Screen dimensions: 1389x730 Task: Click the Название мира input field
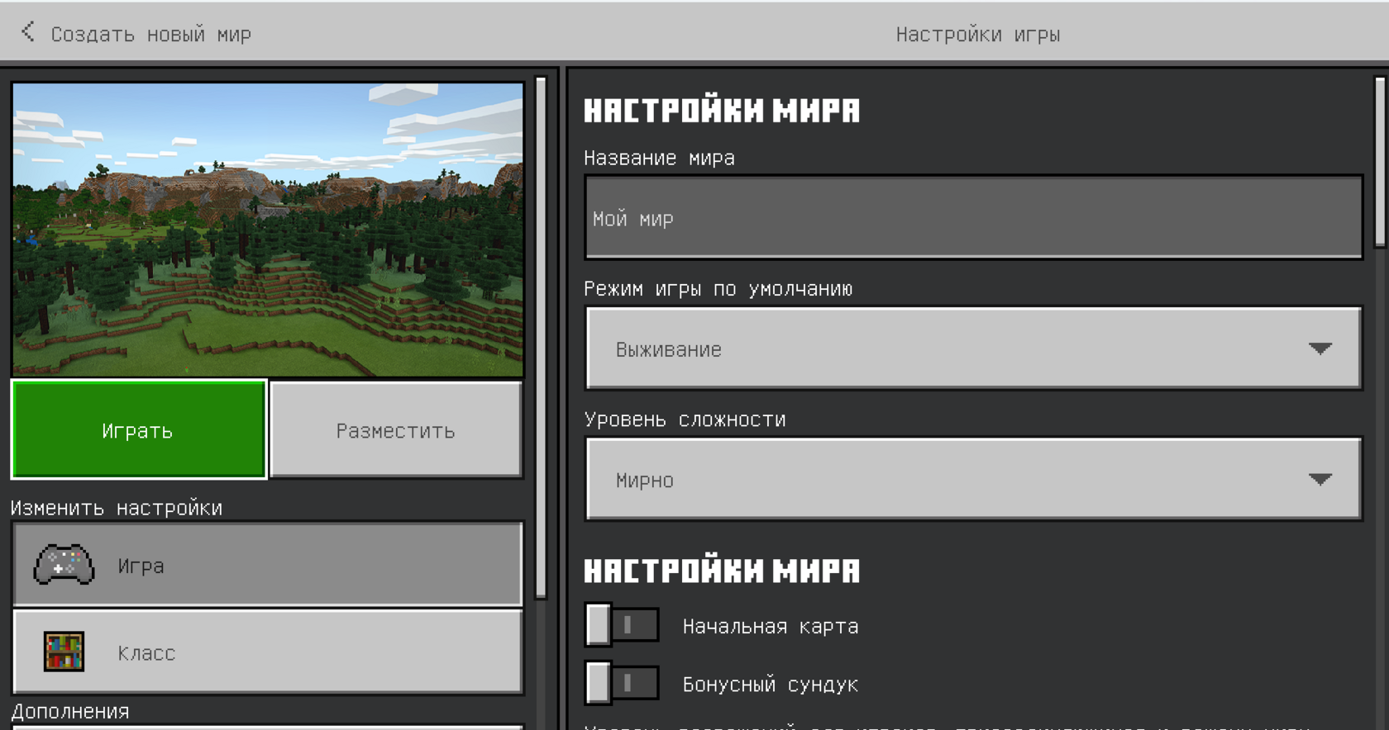(x=973, y=217)
